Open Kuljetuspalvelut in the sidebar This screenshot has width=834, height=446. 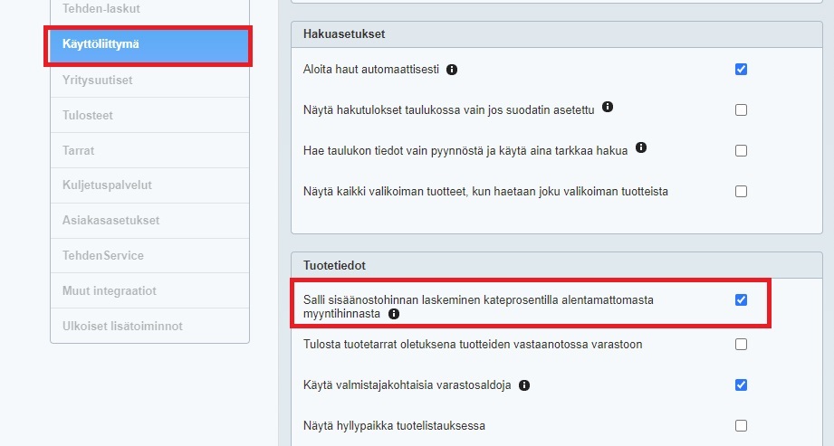[101, 185]
